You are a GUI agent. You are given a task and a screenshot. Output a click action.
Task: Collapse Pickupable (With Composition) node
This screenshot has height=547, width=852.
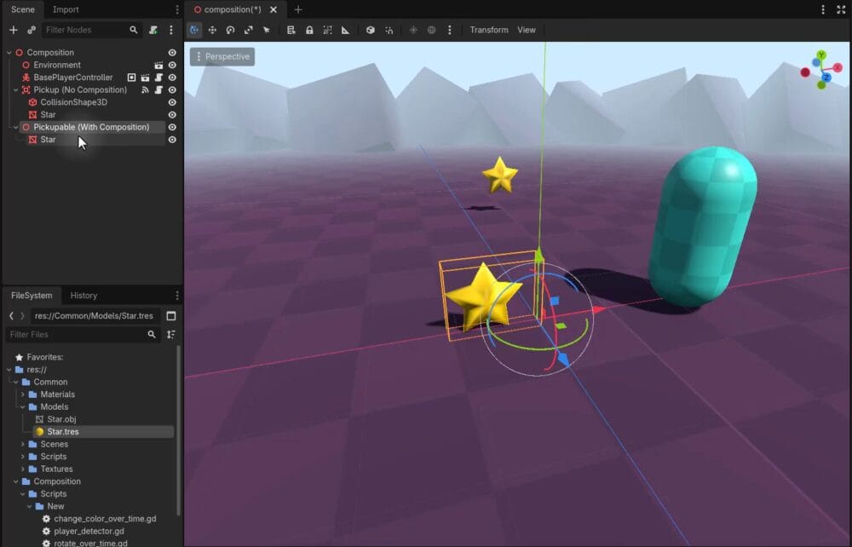pos(15,127)
